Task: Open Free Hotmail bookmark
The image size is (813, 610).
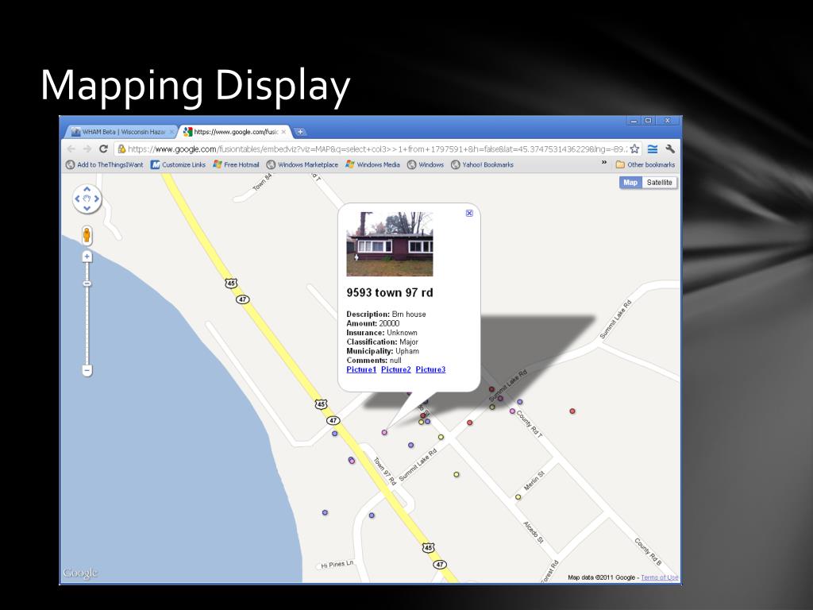Action: point(236,164)
